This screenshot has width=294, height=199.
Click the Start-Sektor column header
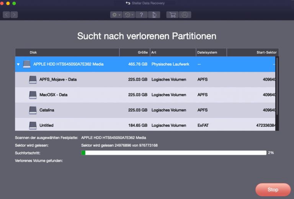point(253,52)
